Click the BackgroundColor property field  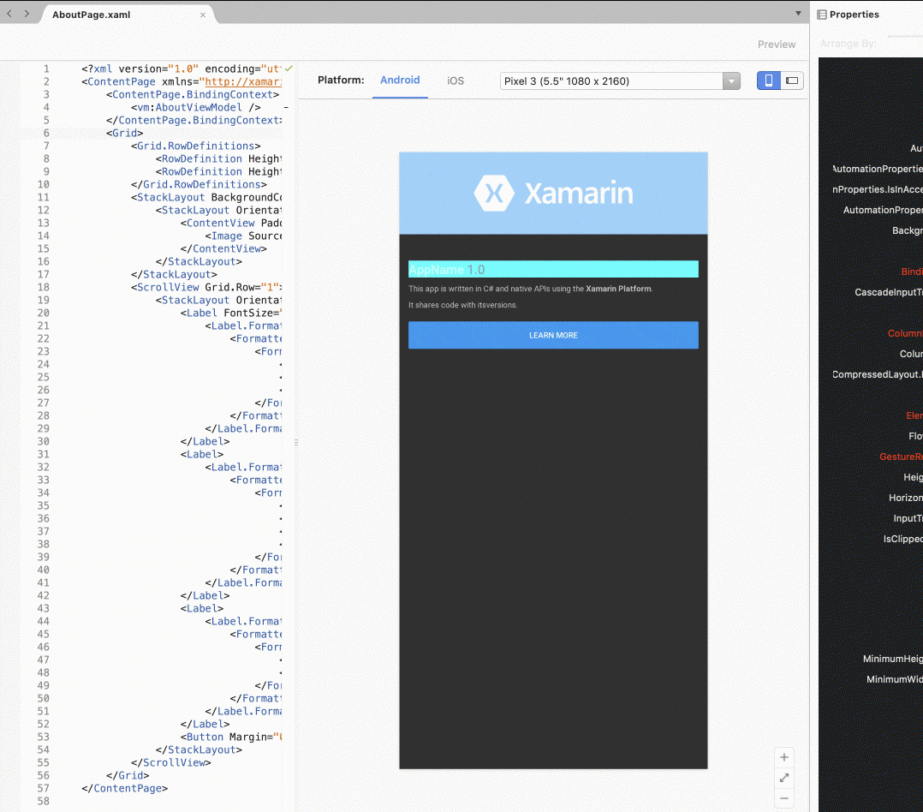point(908,230)
